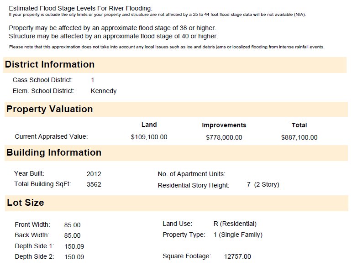
Task: Select the land appraised value $109,100.00
Action: click(149, 137)
